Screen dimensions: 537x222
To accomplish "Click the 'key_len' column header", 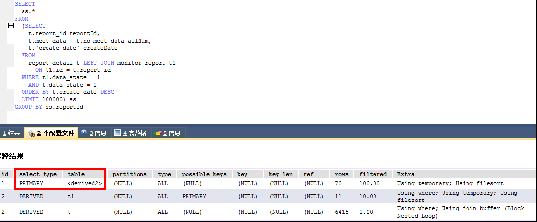I will pyautogui.click(x=280, y=174).
